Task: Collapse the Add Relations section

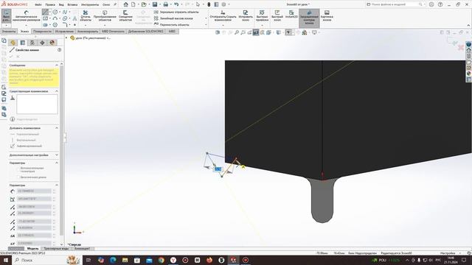Action: 57,128
